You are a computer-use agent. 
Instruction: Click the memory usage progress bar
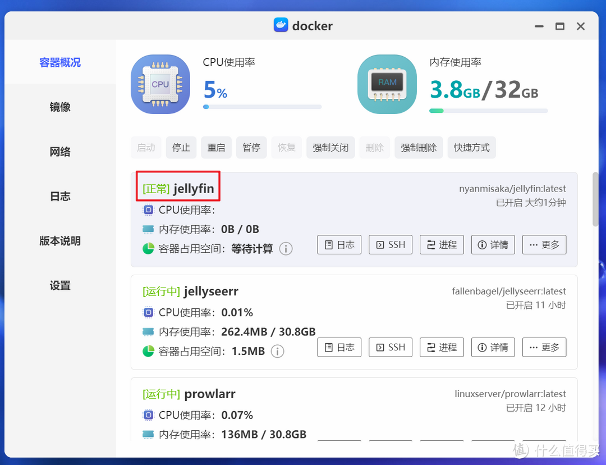488,111
